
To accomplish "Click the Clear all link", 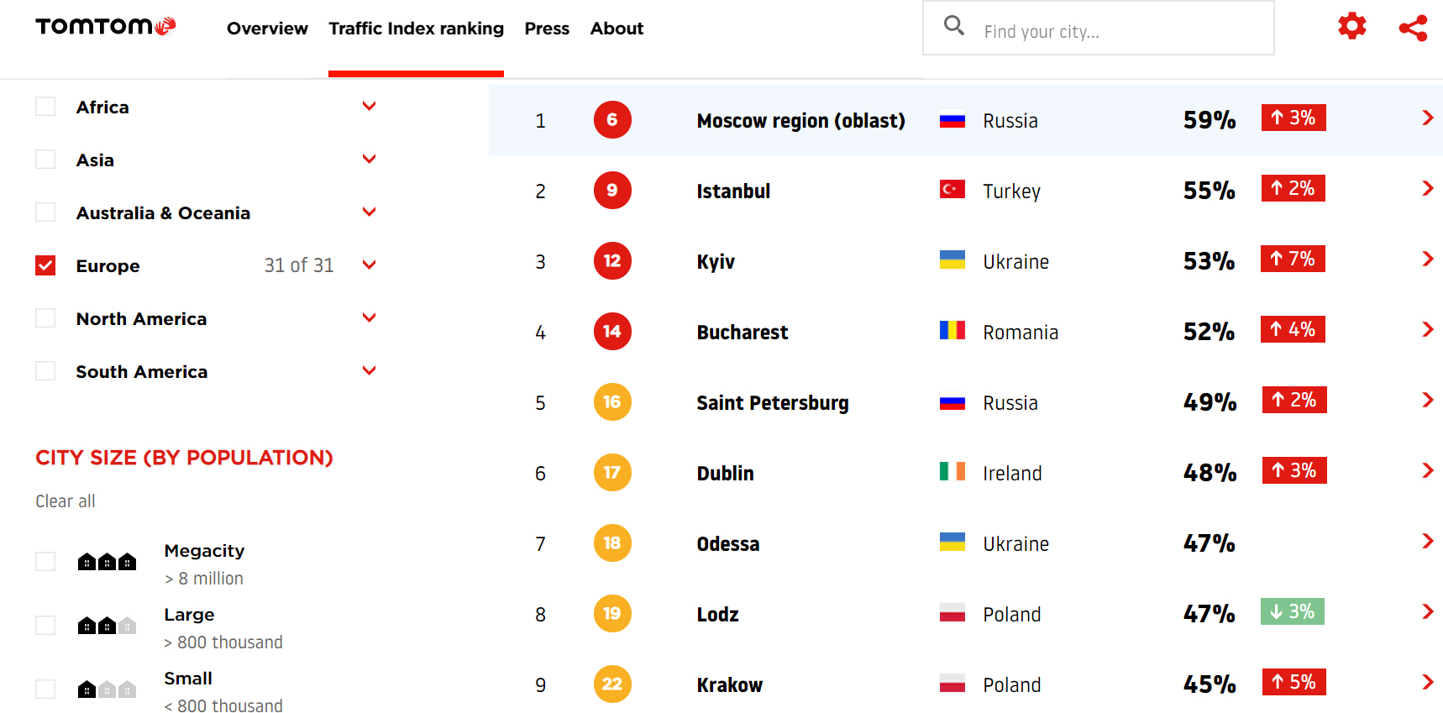I will pos(66,501).
